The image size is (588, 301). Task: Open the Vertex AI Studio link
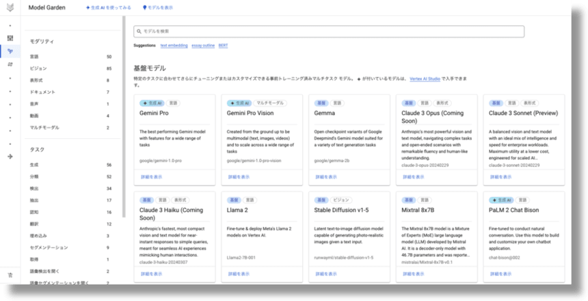click(425, 79)
